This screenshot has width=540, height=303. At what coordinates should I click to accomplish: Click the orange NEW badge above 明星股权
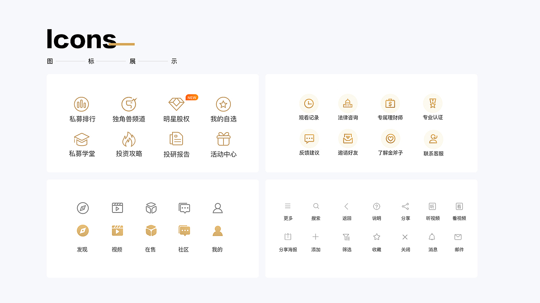pyautogui.click(x=192, y=97)
